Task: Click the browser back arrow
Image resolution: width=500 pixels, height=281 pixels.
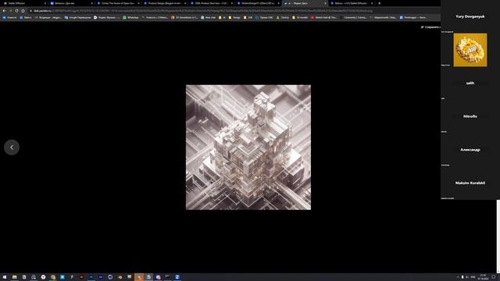Action: point(4,10)
